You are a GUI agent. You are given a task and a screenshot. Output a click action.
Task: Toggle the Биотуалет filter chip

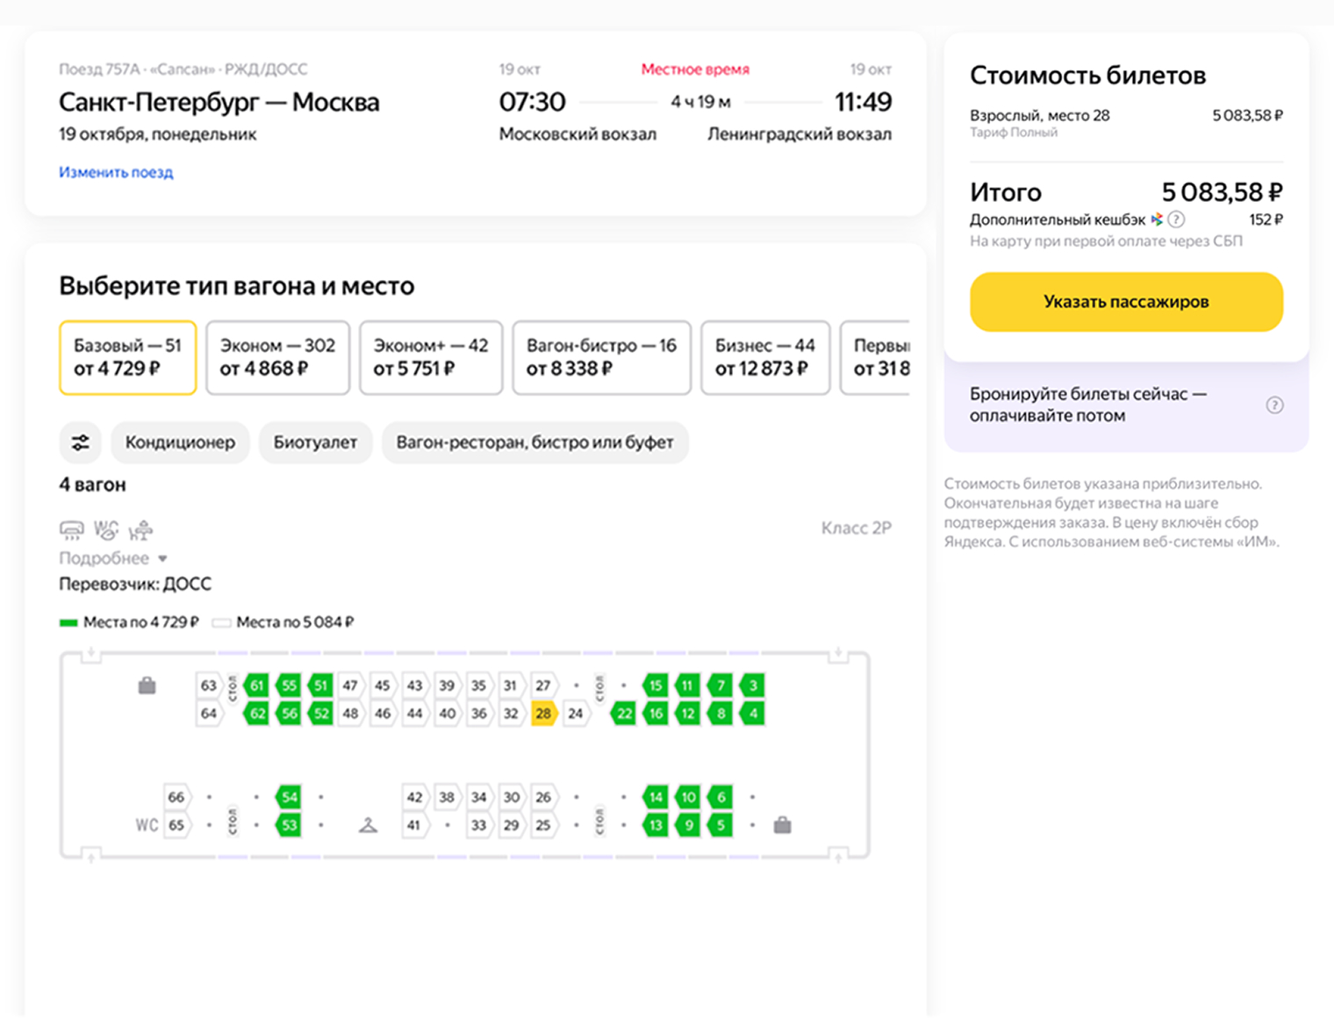[315, 442]
